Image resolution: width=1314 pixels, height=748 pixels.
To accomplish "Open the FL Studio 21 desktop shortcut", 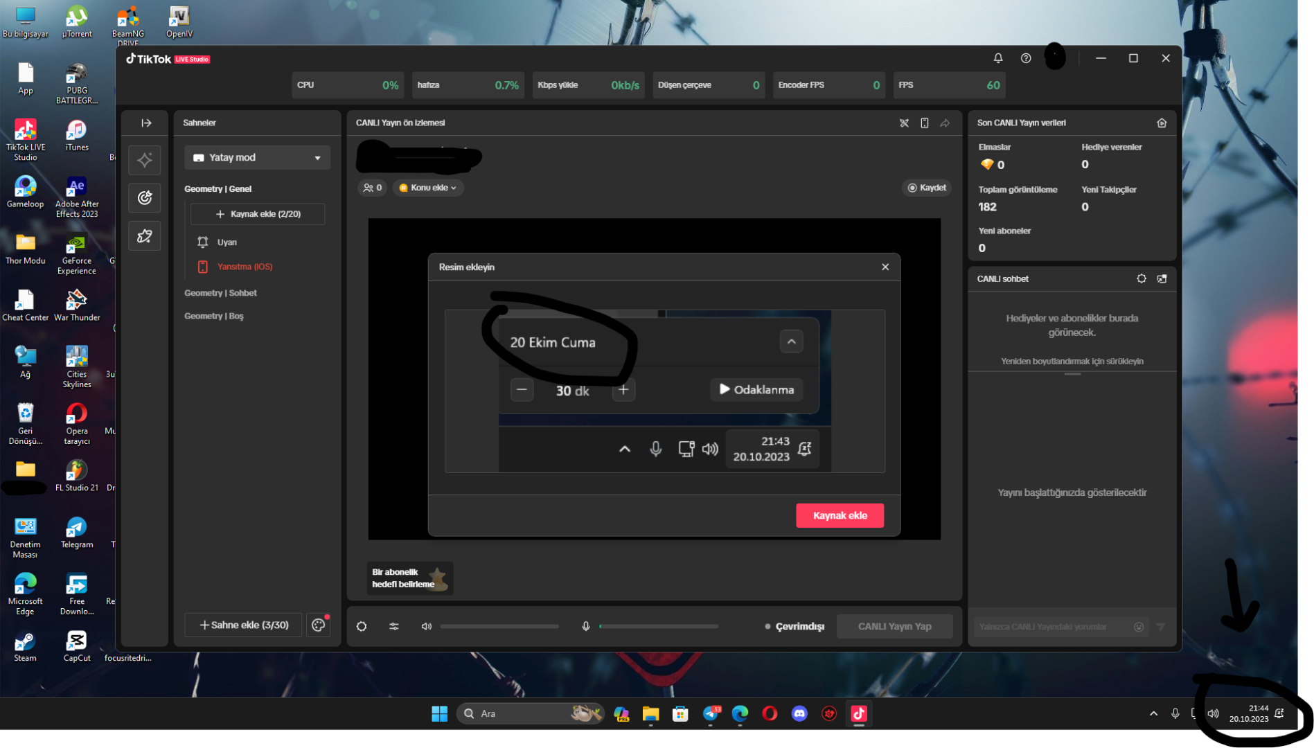I will (x=77, y=476).
